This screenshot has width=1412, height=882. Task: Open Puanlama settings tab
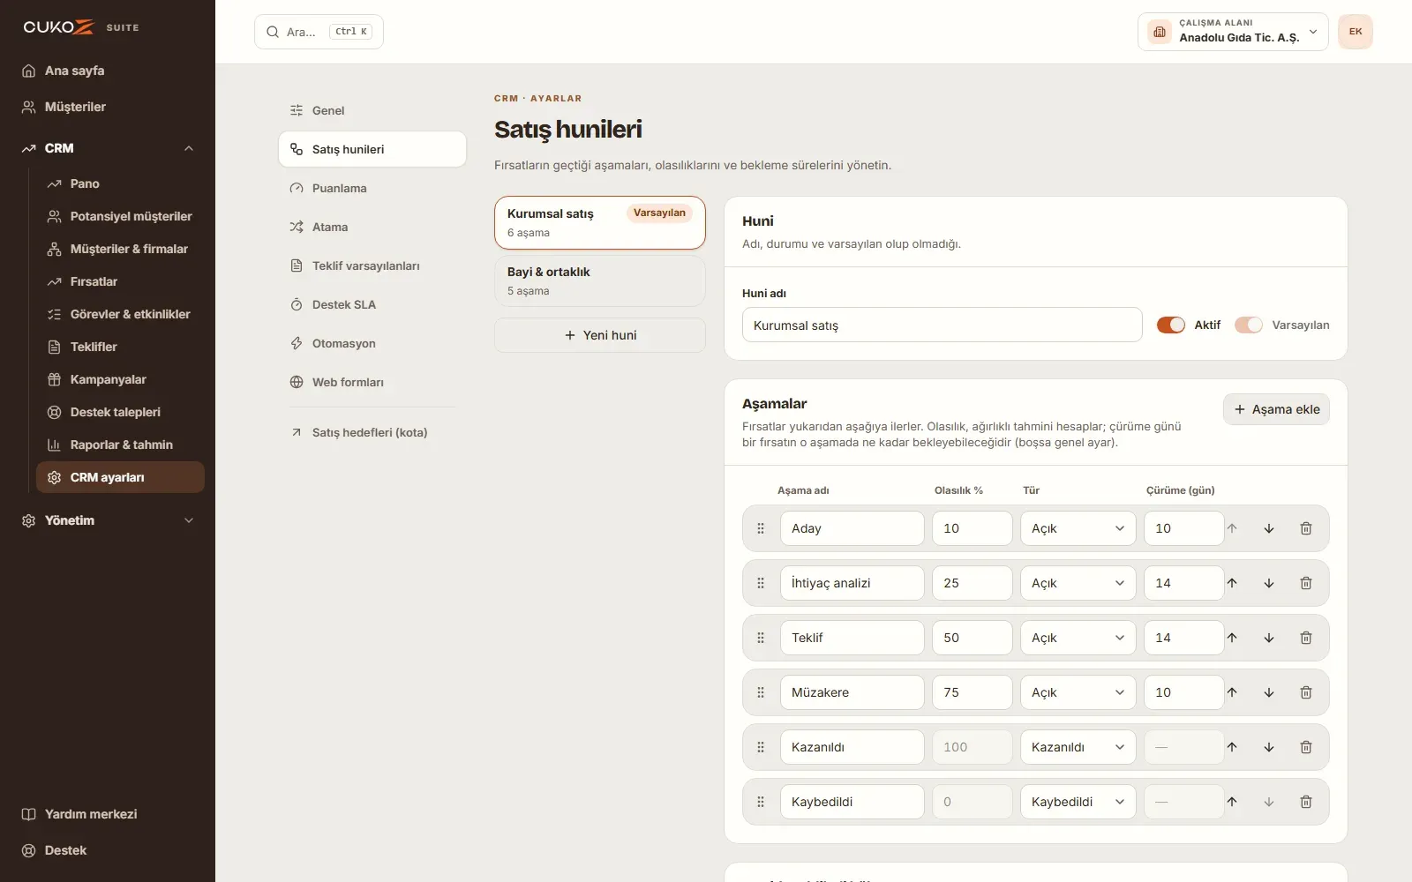(x=372, y=188)
